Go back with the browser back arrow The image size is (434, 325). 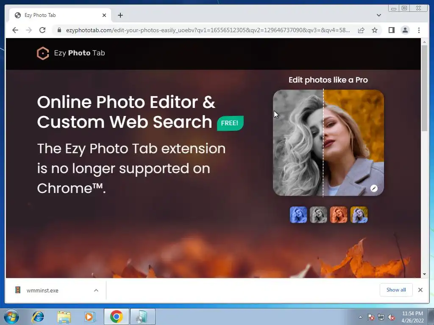tap(15, 30)
